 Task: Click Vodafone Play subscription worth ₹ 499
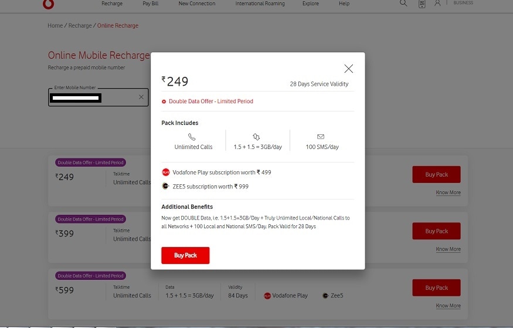(x=222, y=172)
